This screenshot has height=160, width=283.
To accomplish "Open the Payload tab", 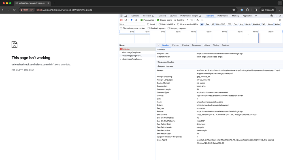I will click(x=176, y=45).
